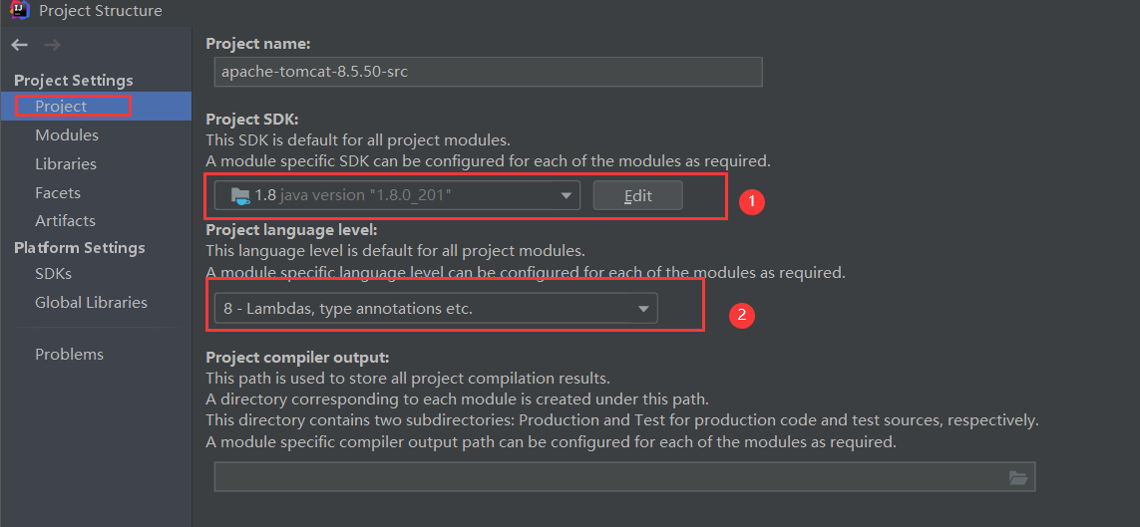Select Project in Project Settings
The width and height of the screenshot is (1140, 527).
coord(96,106)
